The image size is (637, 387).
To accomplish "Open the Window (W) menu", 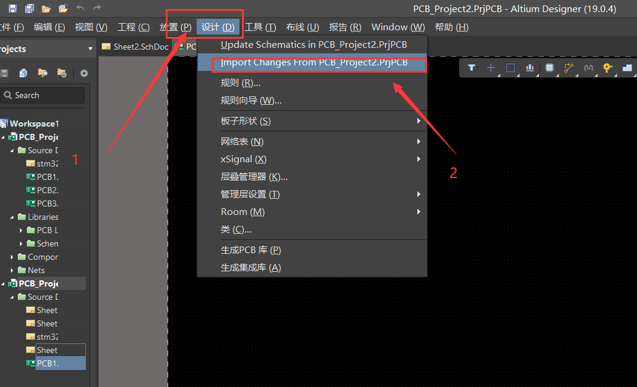I will click(x=397, y=27).
